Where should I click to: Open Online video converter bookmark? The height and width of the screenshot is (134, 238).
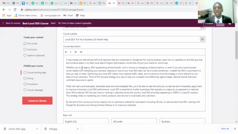point(26,16)
